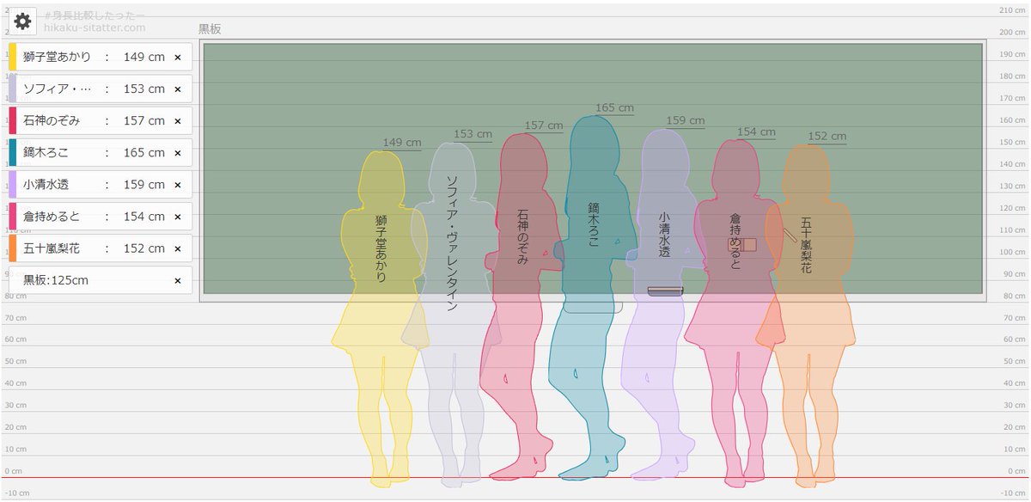This screenshot has width=1031, height=502.
Task: Select the 倉持めると name in the list
Action: point(52,217)
